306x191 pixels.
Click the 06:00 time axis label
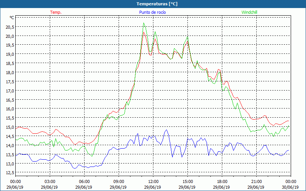coord(84,182)
